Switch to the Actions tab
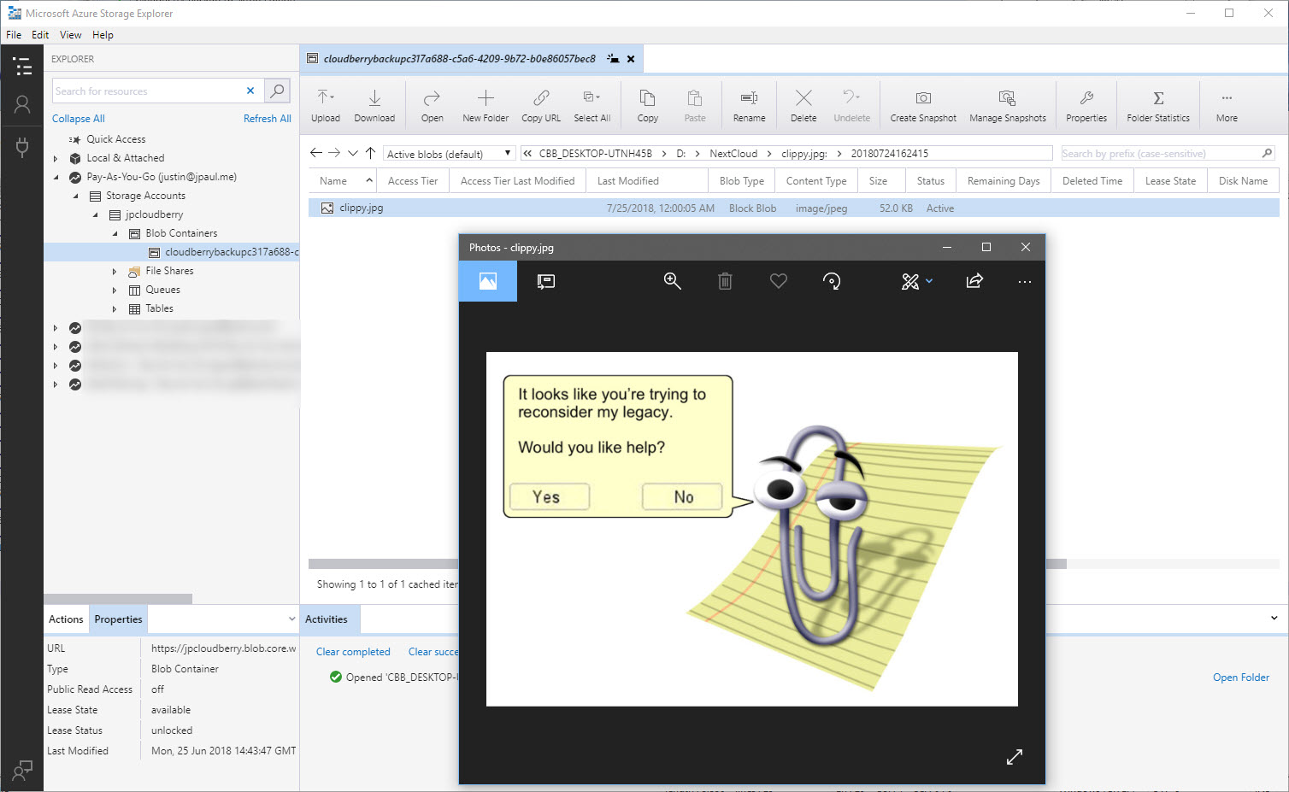 click(66, 619)
